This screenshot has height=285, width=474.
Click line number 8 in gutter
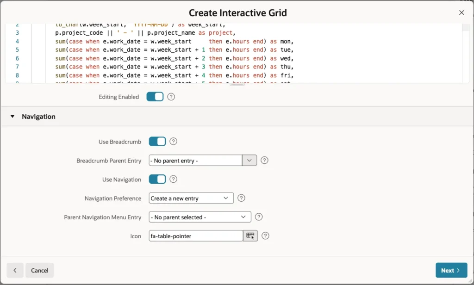[17, 75]
